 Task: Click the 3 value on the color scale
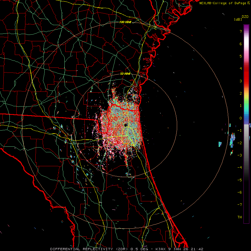241,81
